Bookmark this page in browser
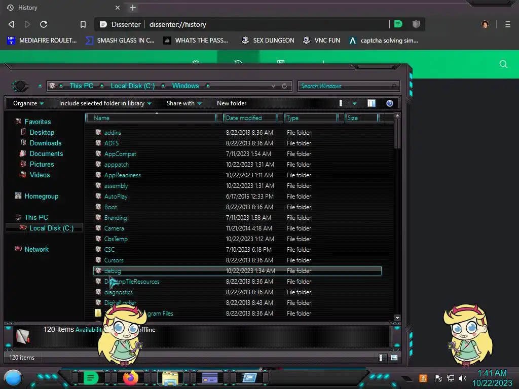Viewport: 519px width, 389px height. coord(83,24)
